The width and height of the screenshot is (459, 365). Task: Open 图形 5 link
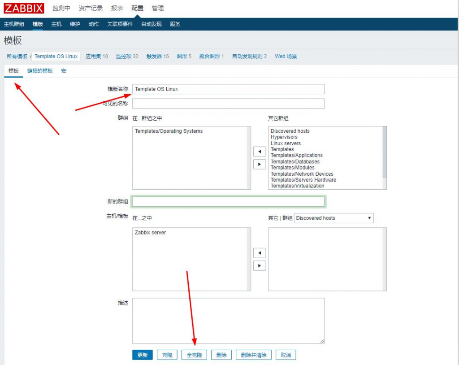point(184,56)
